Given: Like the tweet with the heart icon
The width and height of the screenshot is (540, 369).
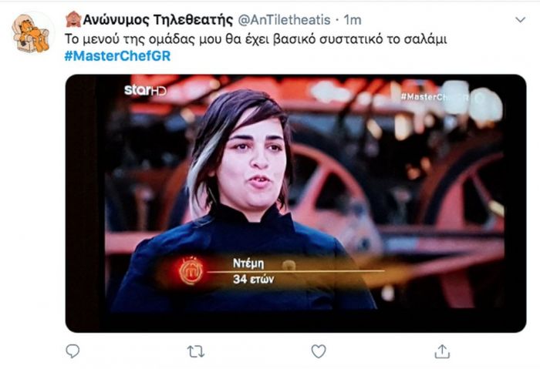Looking at the screenshot, I should pyautogui.click(x=319, y=351).
